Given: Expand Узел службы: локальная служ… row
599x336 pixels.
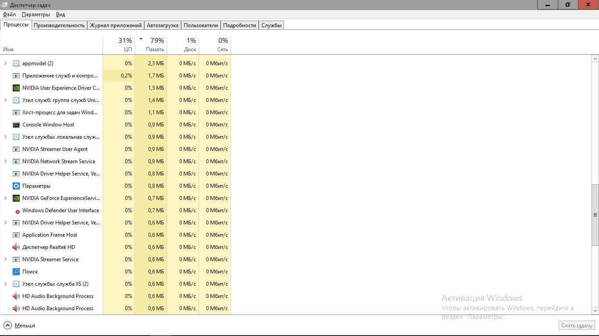Looking at the screenshot, I should [5, 137].
